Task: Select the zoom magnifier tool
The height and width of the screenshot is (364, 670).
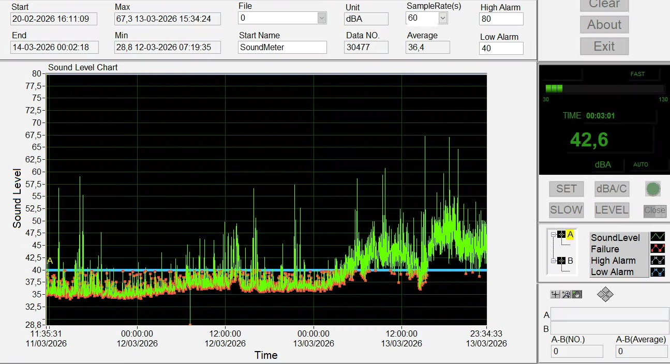Action: tap(567, 294)
